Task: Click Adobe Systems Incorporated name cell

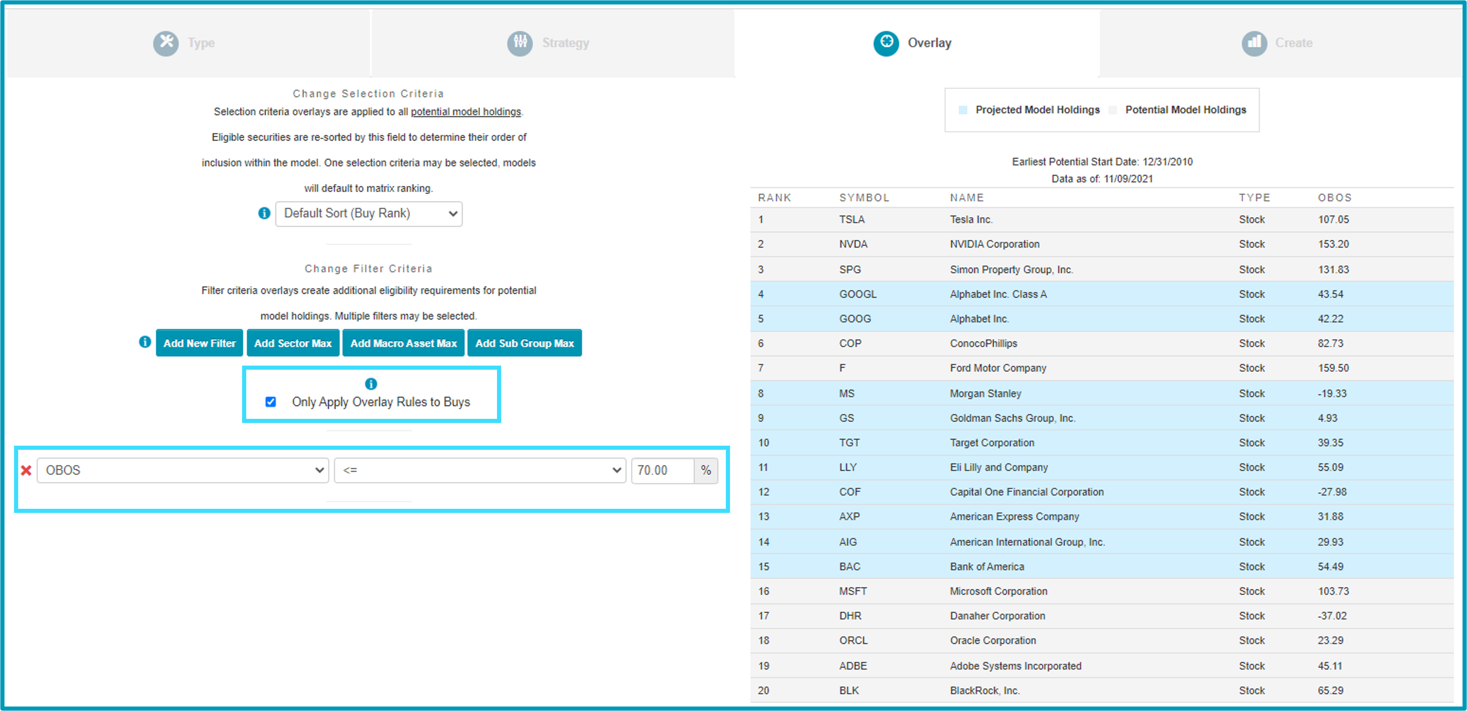Action: (1015, 666)
